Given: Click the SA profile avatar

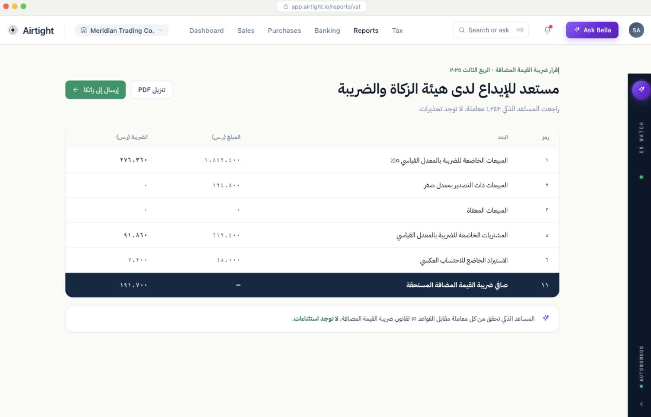Looking at the screenshot, I should [636, 30].
